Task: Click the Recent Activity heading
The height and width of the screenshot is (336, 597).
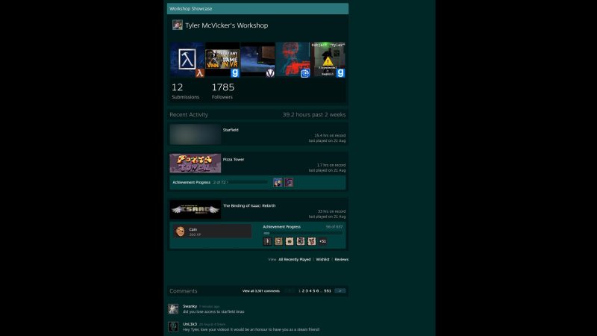Action: (x=189, y=115)
